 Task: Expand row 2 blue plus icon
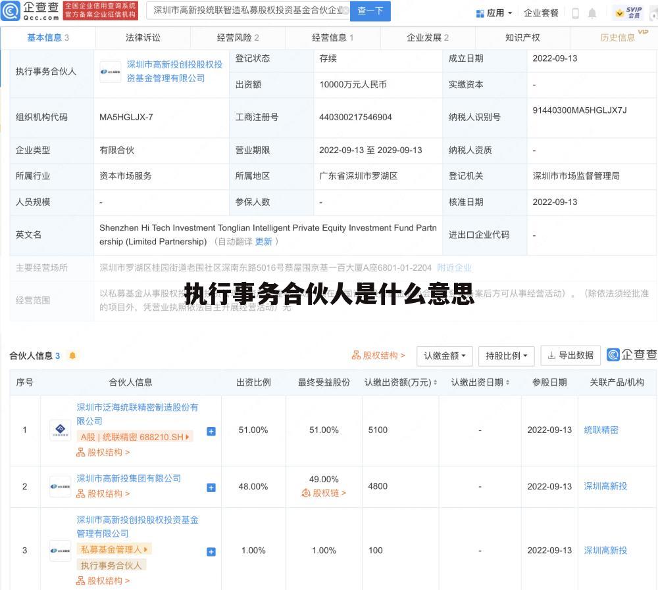click(211, 488)
